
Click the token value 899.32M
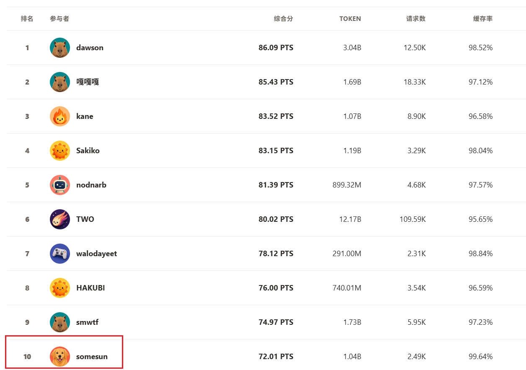pyautogui.click(x=347, y=185)
